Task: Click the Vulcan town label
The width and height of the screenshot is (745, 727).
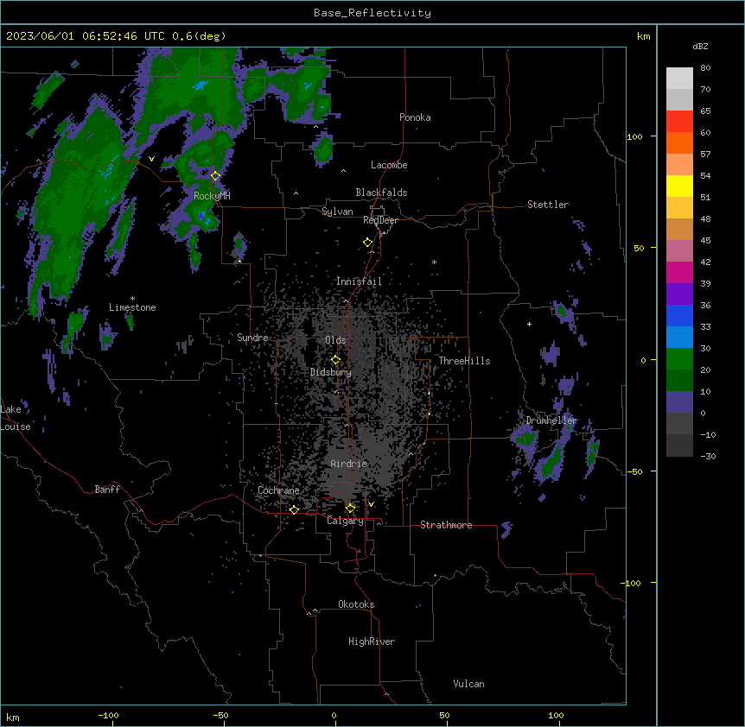Action: 468,684
